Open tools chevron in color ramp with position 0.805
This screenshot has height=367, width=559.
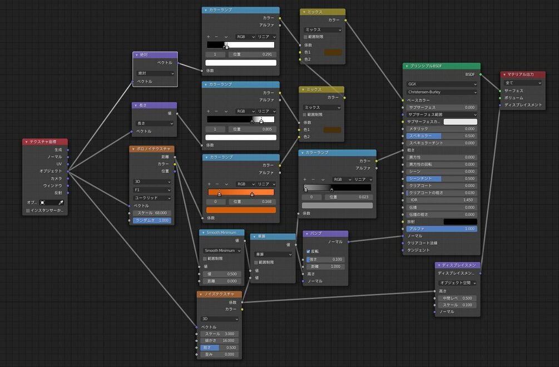click(226, 111)
